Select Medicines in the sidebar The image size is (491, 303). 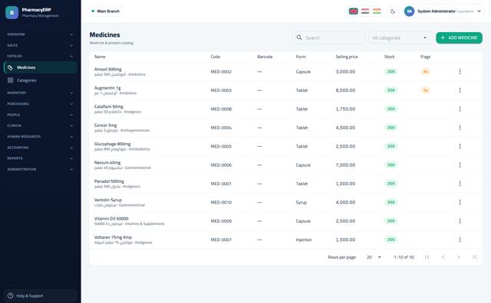point(40,67)
